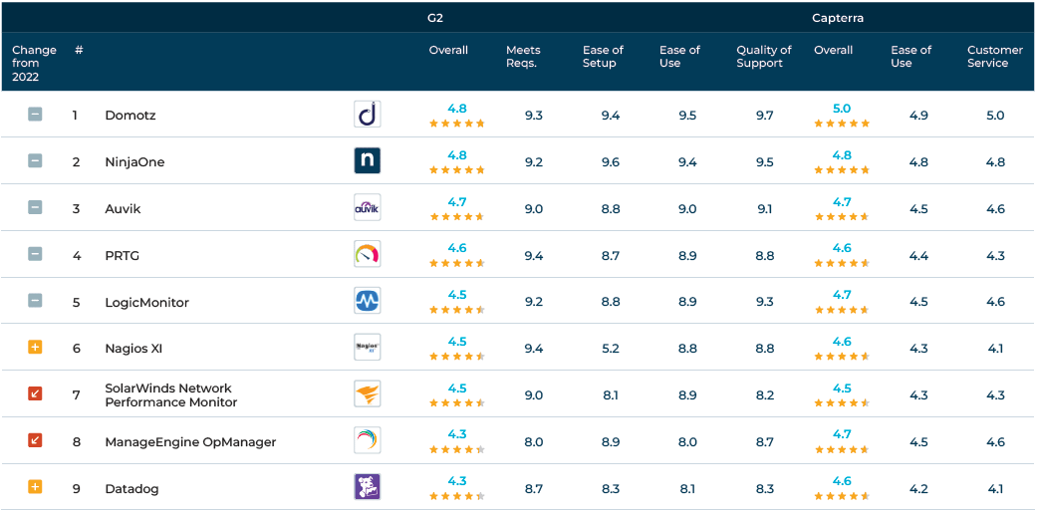Click the red down-arrow indicator for ManageEngine OpManager
This screenshot has width=1038, height=514.
35,440
